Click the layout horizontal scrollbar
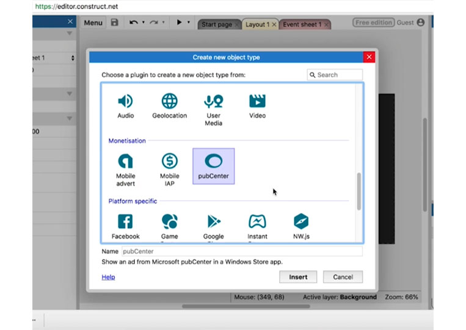Screen dimensions: 466x330 click(x=246, y=306)
